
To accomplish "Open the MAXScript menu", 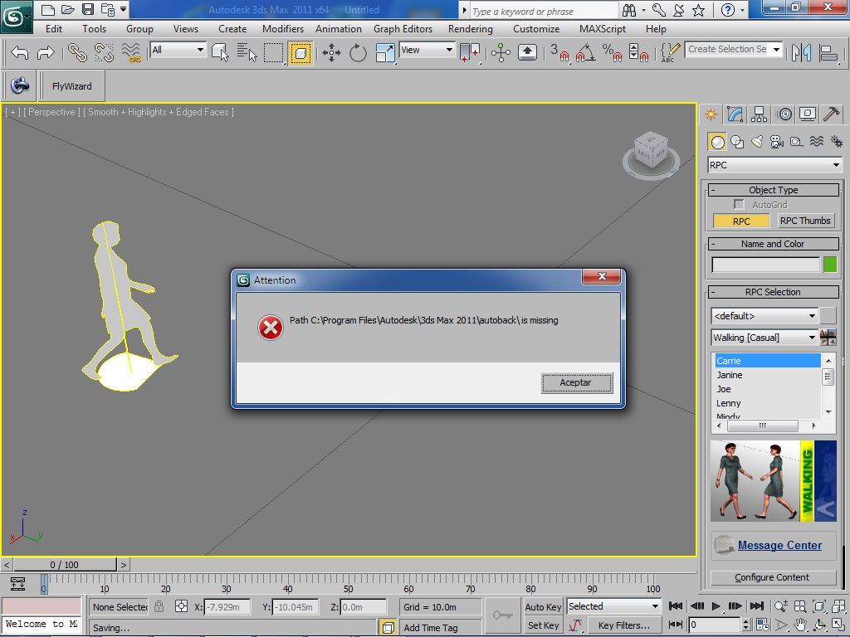I will (x=603, y=29).
